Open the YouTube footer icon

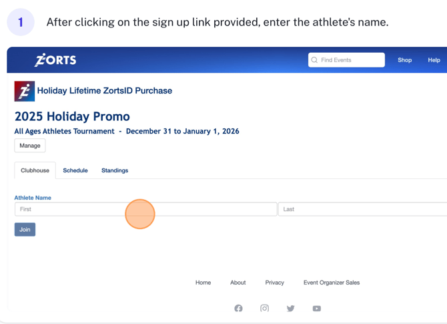pos(316,309)
